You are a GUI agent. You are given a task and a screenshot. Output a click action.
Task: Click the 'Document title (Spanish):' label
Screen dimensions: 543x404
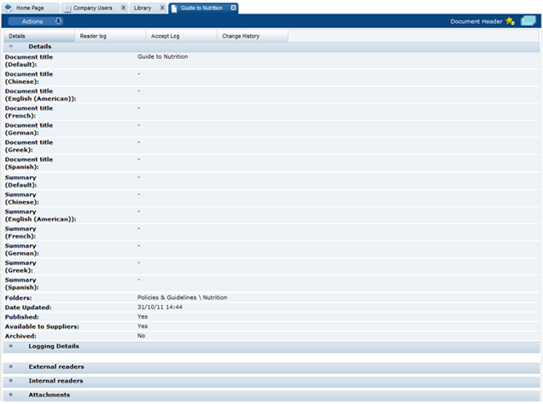29,163
